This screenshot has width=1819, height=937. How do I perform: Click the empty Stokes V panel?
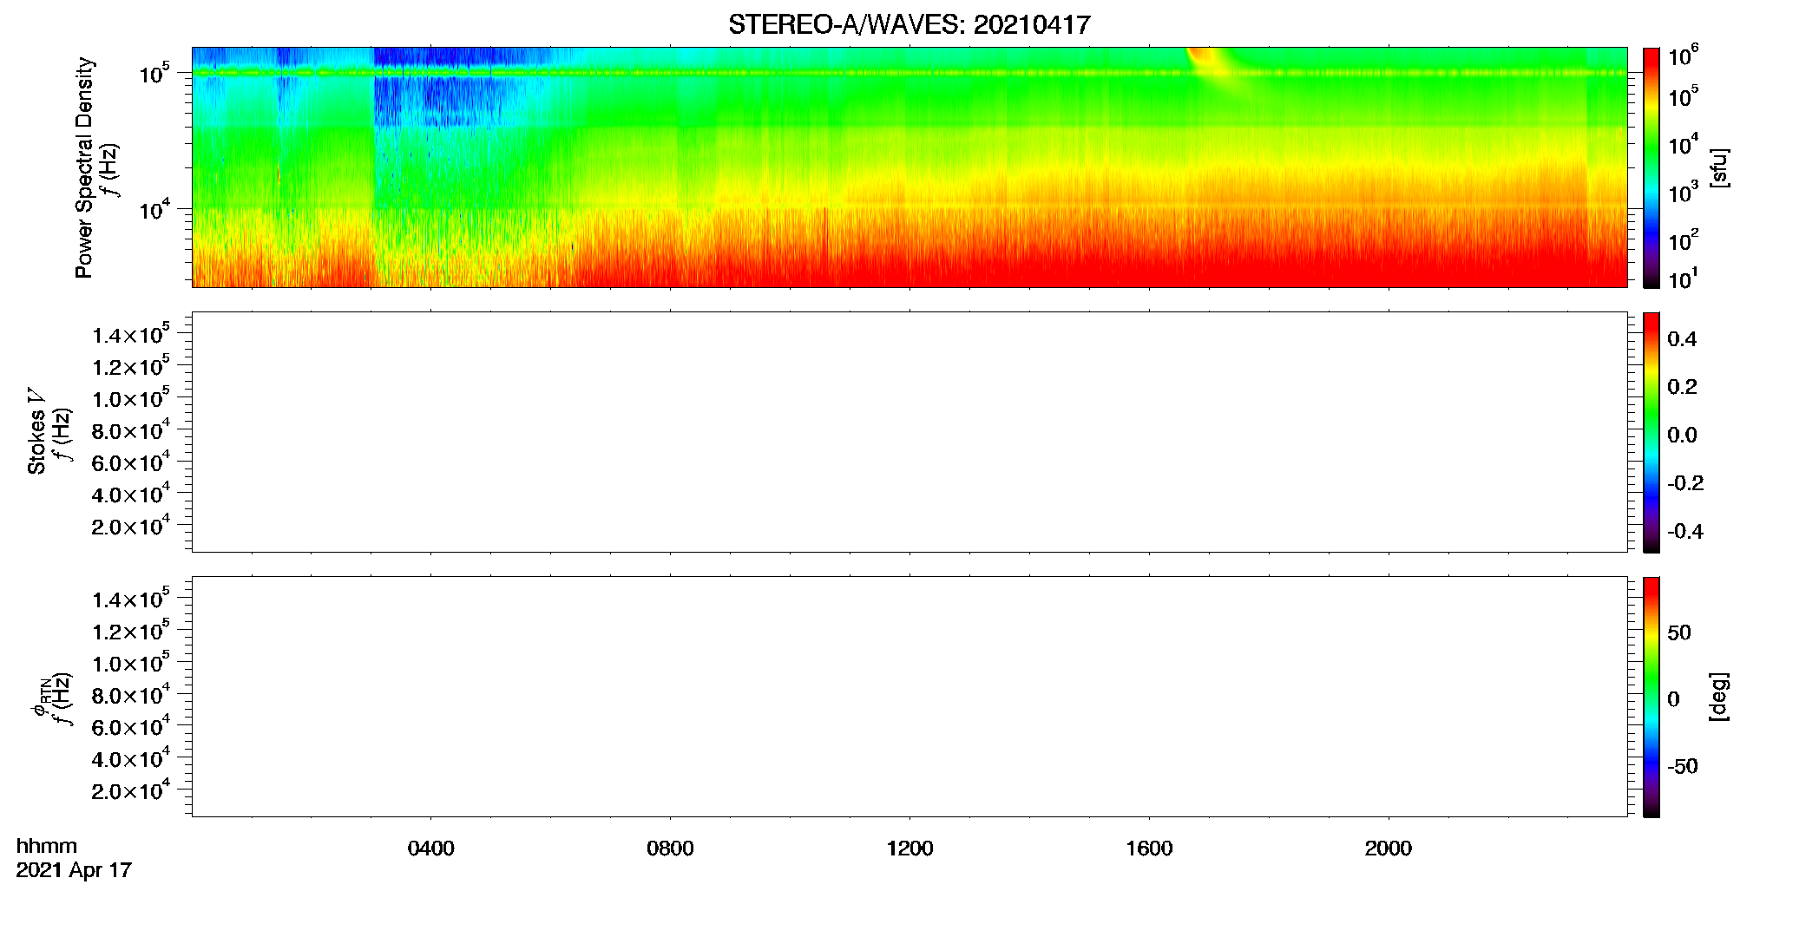(x=909, y=432)
